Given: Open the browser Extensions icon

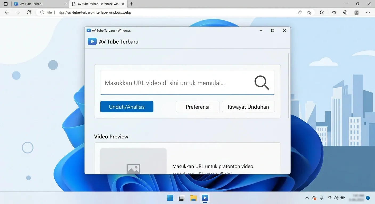Looking at the screenshot, I should pos(322,12).
